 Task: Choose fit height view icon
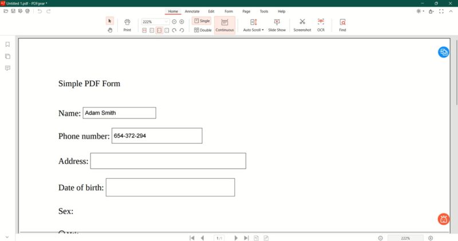[167, 30]
